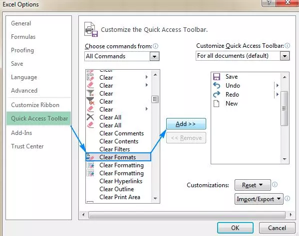Click the icon beside second Clear Formatting
Viewport: 299px width, 236px height.
click(x=90, y=173)
